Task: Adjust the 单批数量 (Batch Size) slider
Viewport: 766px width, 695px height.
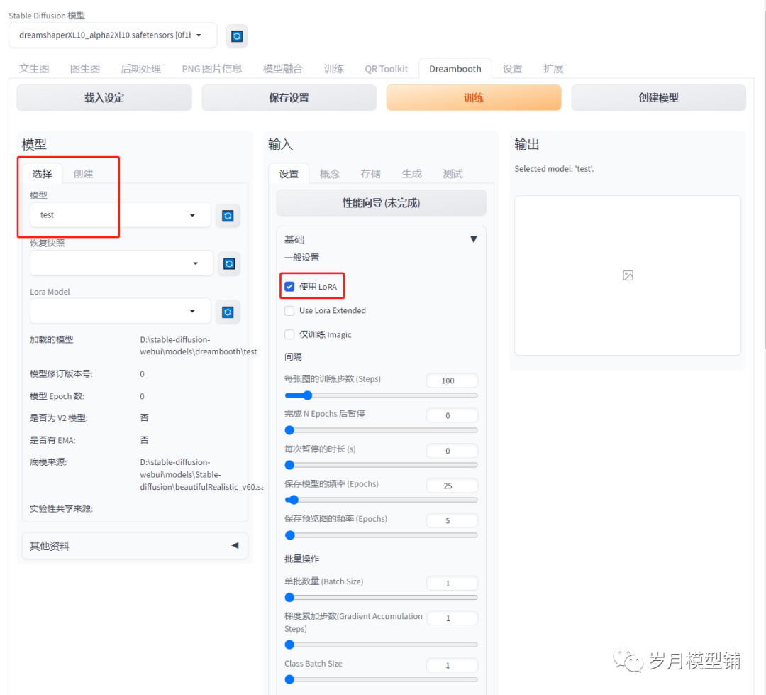Action: [x=381, y=598]
